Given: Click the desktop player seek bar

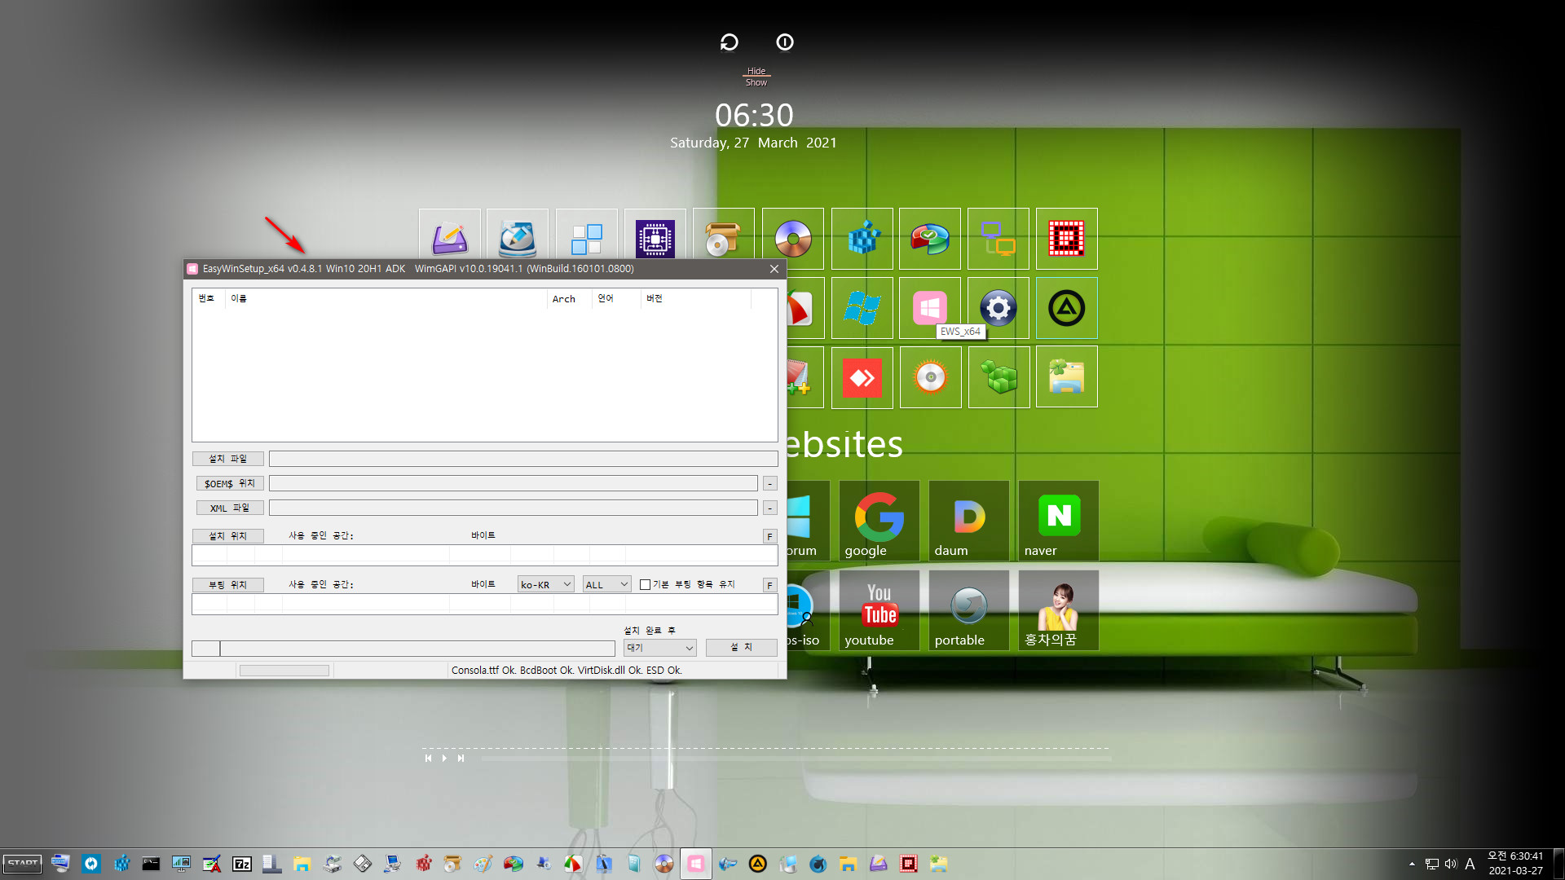Looking at the screenshot, I should click(x=796, y=759).
